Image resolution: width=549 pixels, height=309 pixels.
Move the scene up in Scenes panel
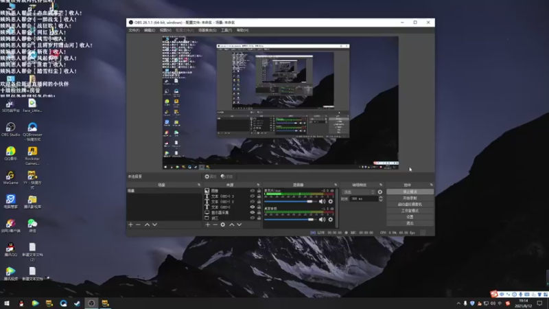click(147, 225)
